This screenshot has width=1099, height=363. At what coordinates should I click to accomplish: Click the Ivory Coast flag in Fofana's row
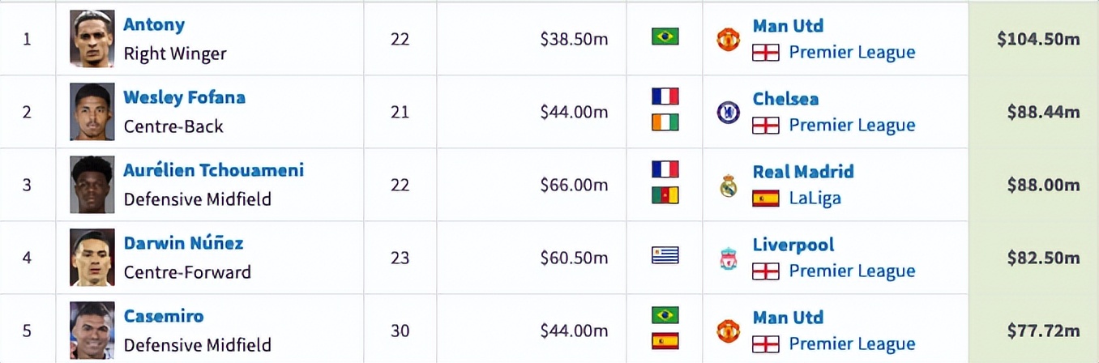[665, 122]
